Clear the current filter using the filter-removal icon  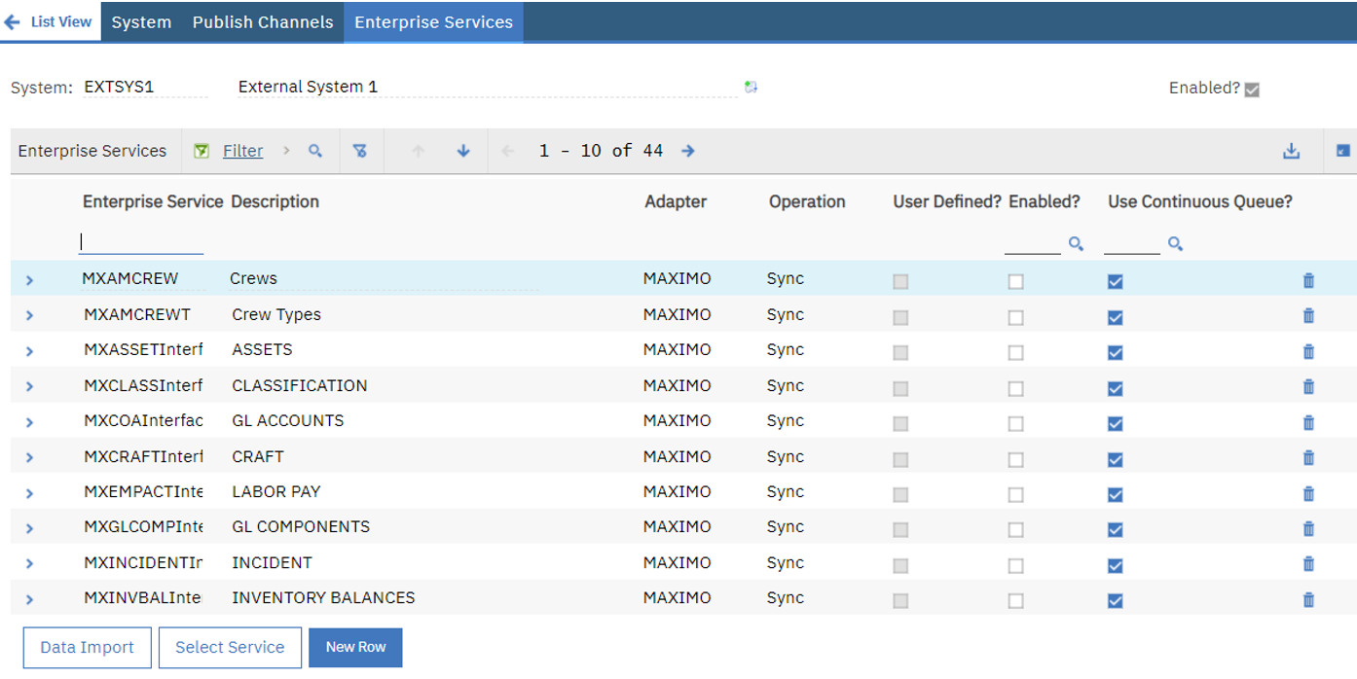click(361, 151)
